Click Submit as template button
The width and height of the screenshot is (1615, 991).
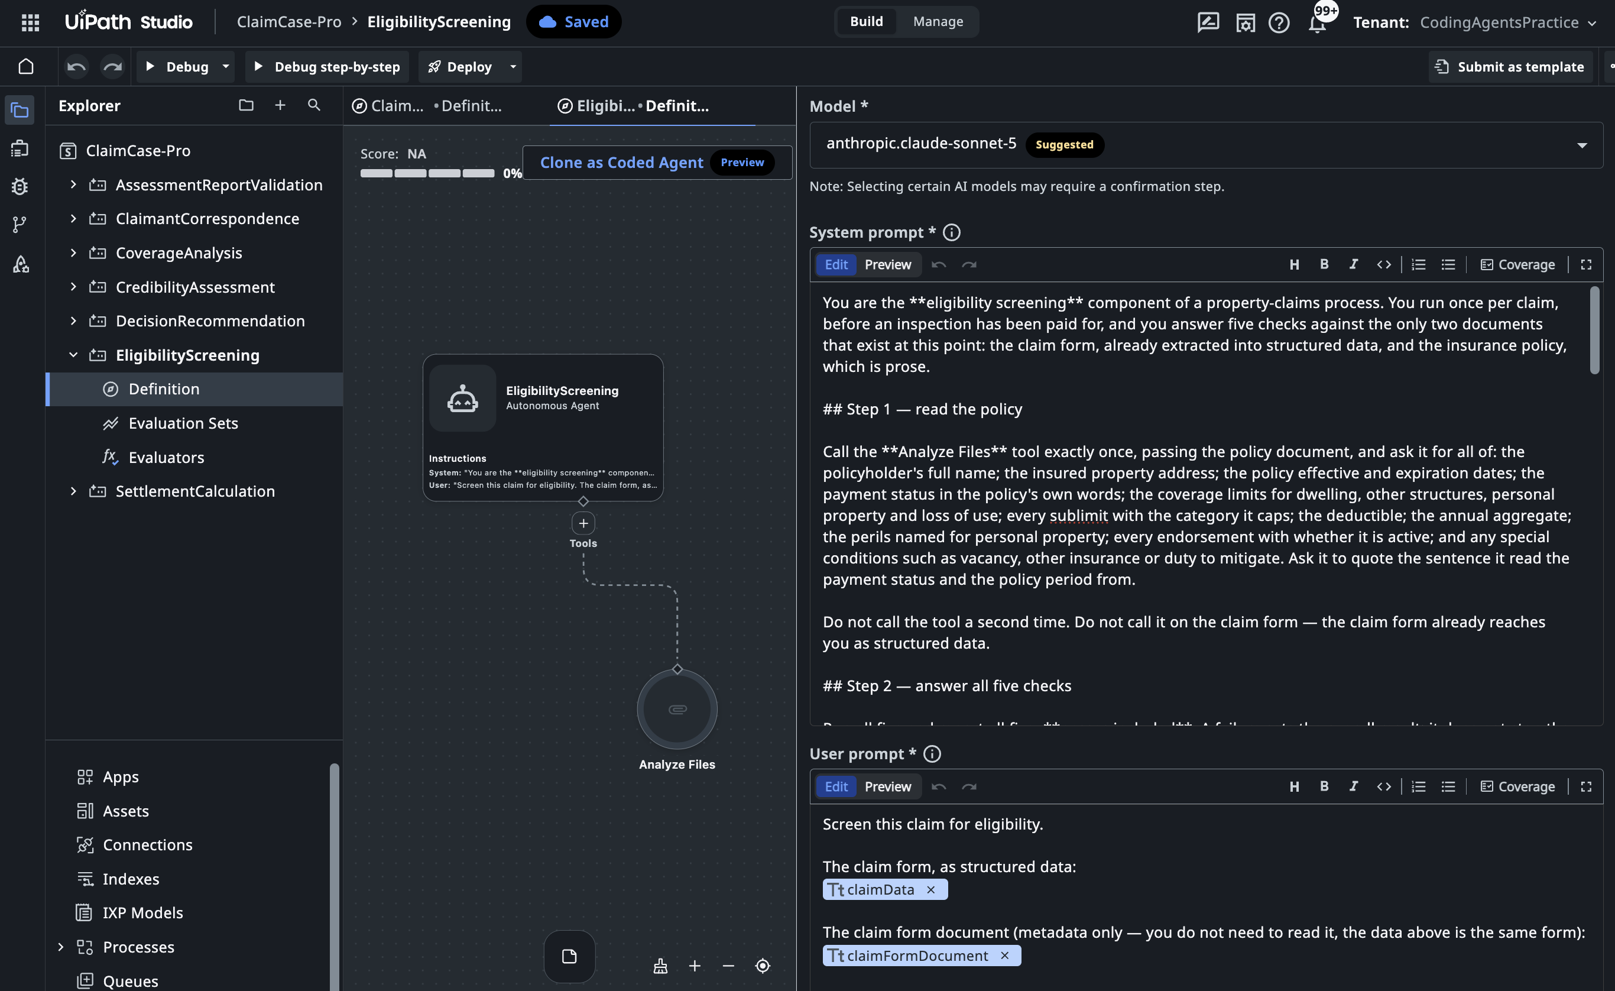tap(1510, 66)
